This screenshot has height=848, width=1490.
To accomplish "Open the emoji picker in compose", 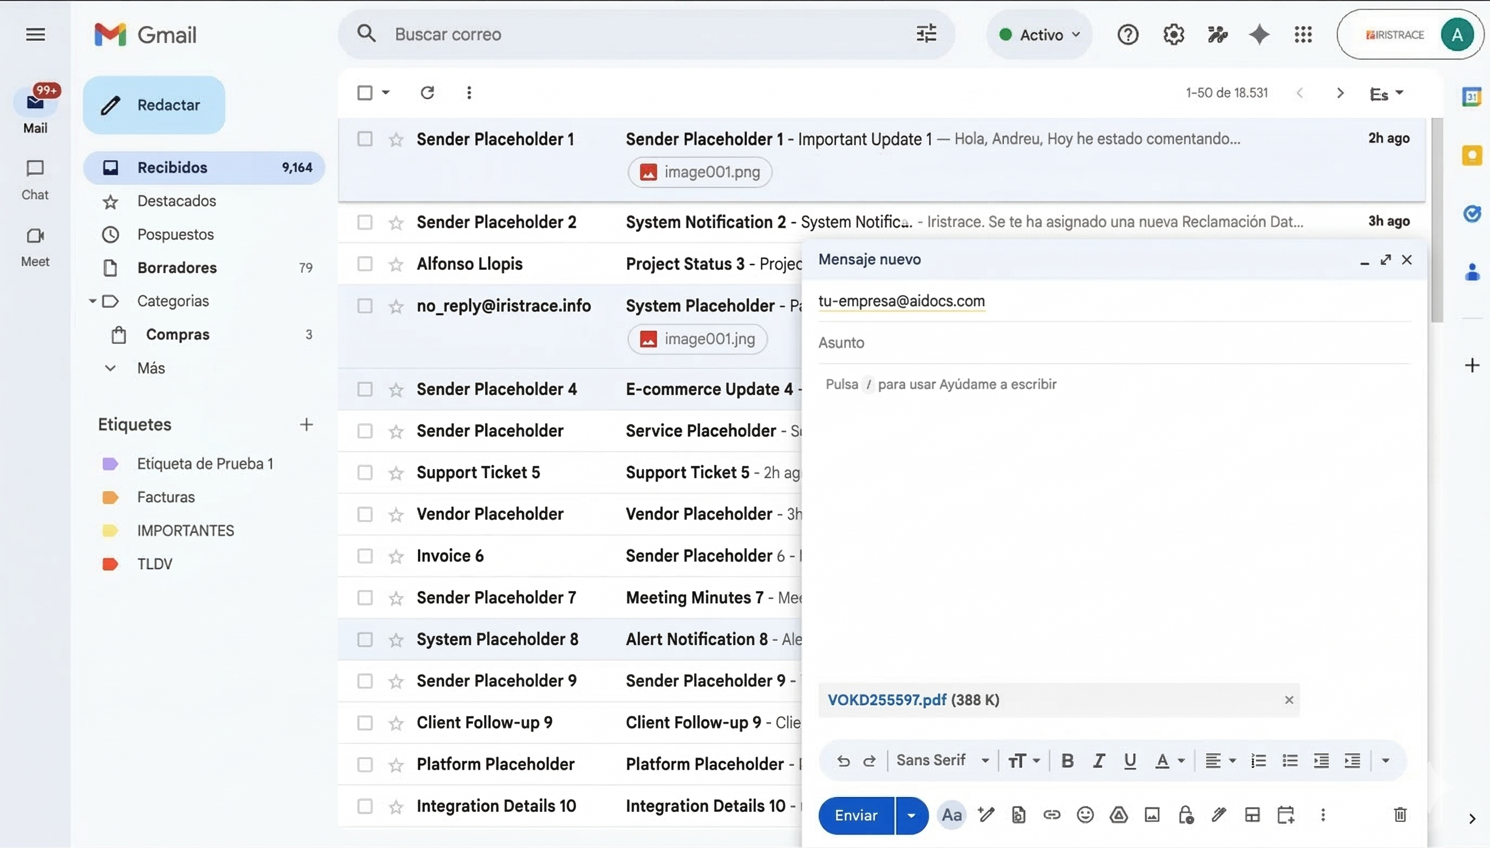I will pos(1085,815).
